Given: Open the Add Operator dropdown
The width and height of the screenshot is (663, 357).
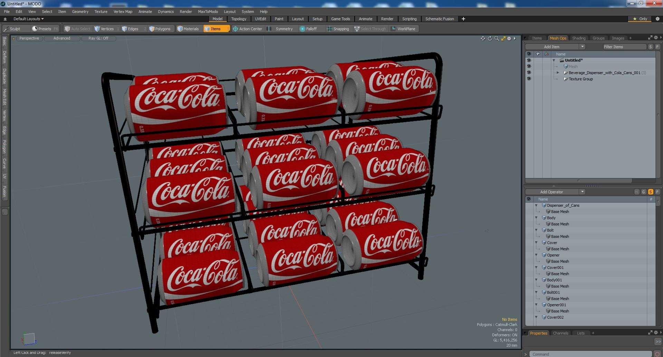Looking at the screenshot, I should click(x=583, y=192).
